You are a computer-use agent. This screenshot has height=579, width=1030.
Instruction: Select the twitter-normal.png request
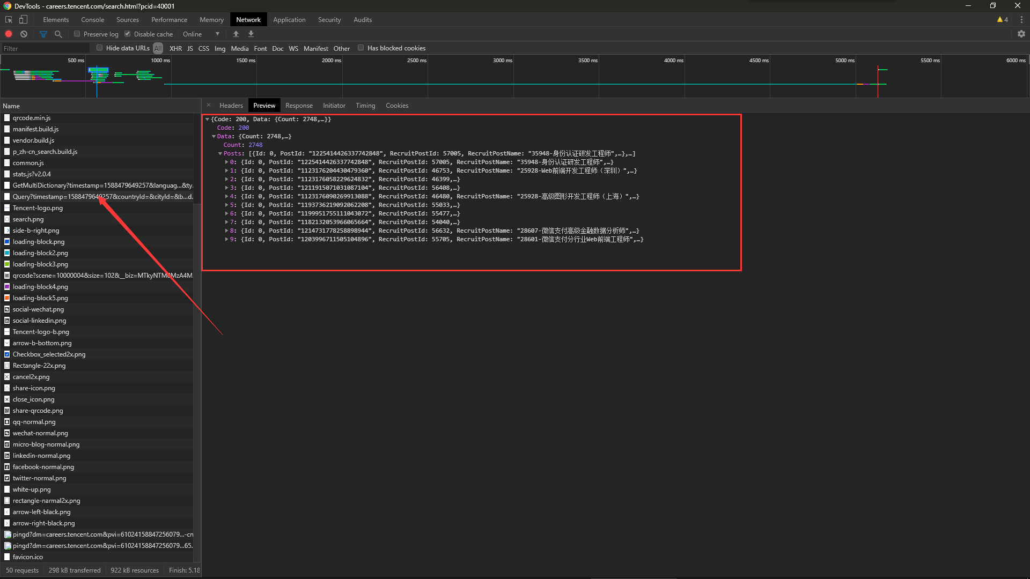40,478
